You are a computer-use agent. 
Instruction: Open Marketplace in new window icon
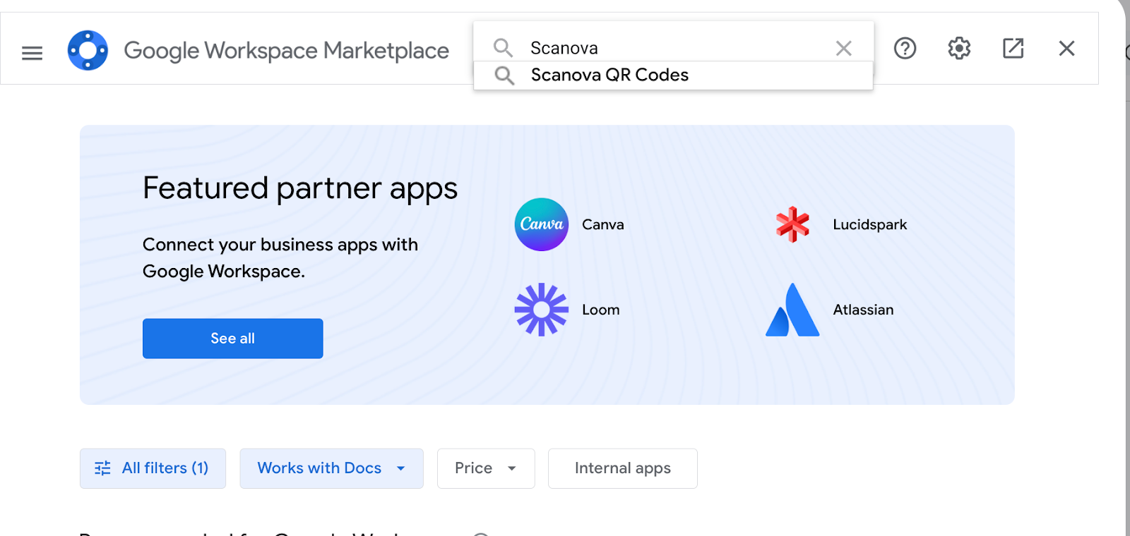[x=1013, y=48]
